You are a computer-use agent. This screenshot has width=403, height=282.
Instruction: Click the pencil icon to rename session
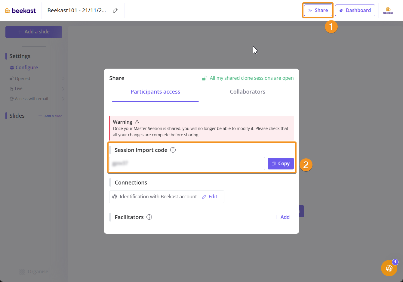click(115, 11)
